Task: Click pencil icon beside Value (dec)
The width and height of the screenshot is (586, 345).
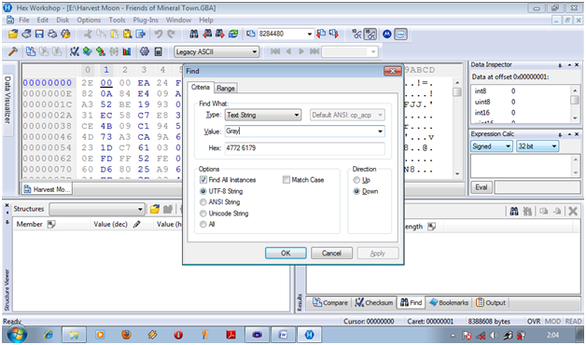Action: coord(137,224)
